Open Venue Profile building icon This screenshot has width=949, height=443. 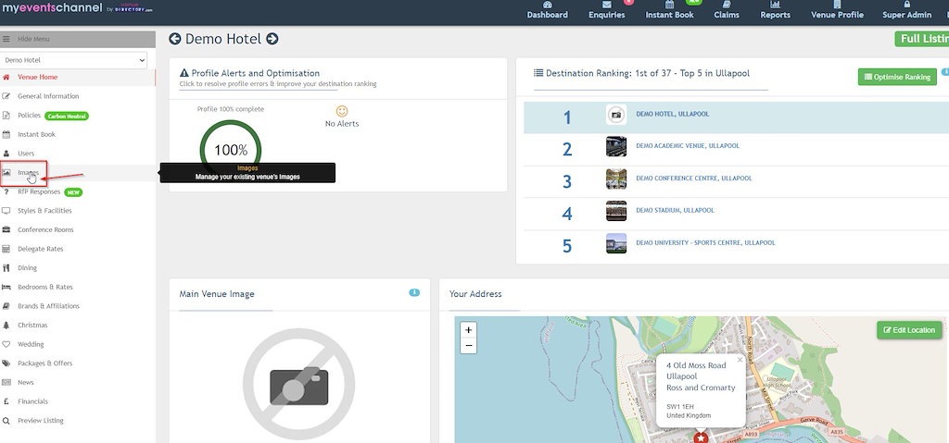point(837,5)
